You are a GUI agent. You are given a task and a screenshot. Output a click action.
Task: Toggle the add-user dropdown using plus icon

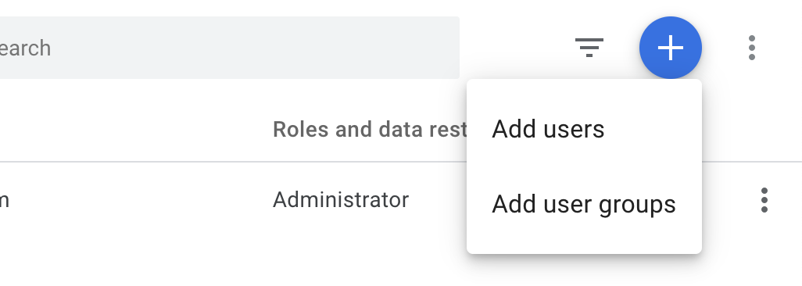click(671, 48)
